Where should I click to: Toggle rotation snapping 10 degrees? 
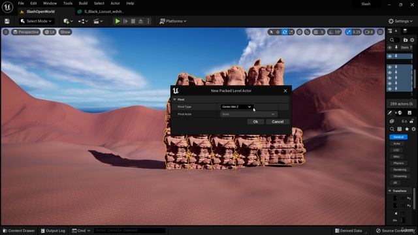[331, 32]
